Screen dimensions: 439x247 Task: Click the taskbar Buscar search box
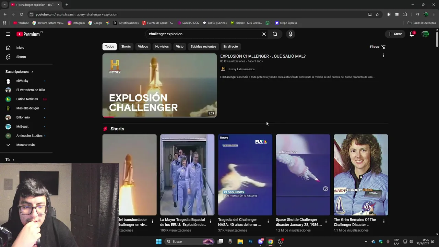[x=190, y=242]
